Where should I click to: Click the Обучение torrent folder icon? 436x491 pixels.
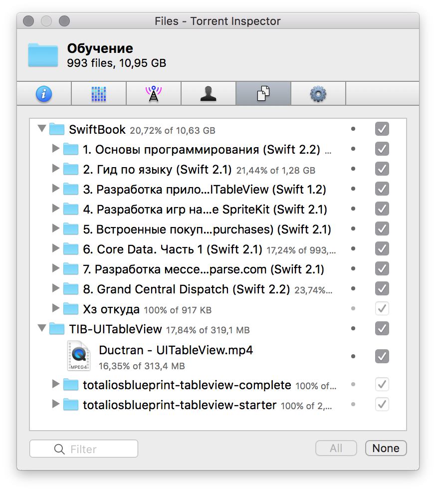(43, 55)
